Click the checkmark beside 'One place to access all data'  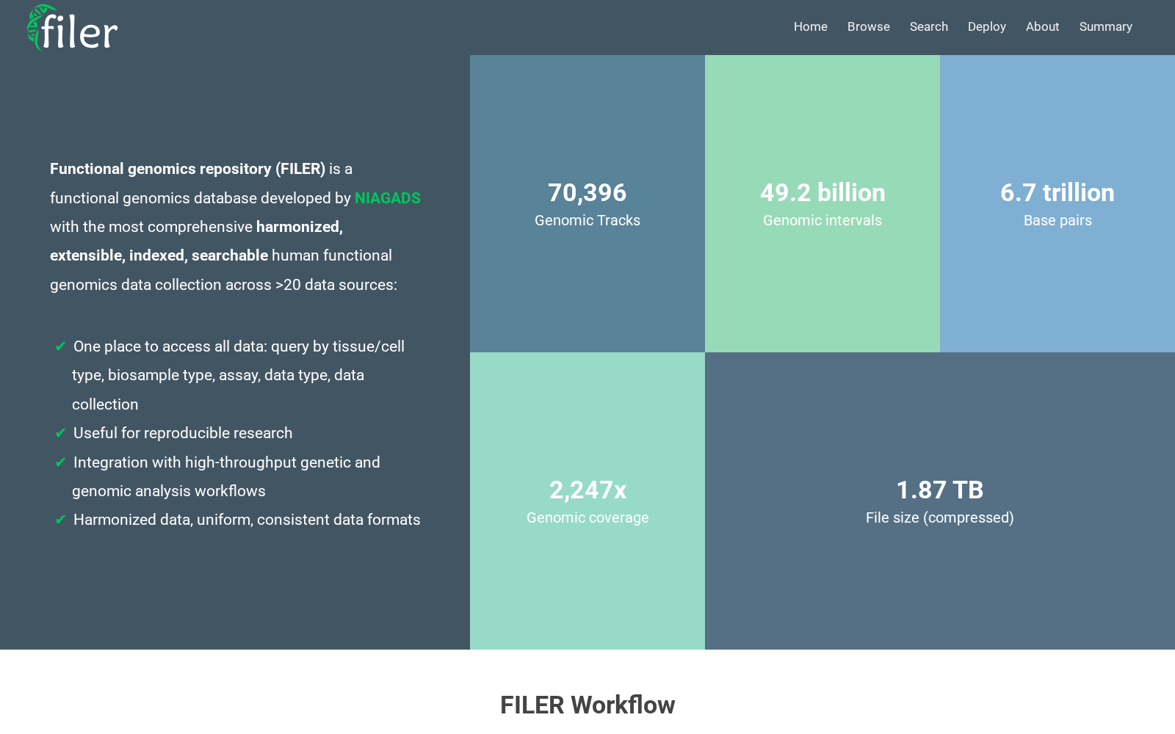(x=61, y=346)
